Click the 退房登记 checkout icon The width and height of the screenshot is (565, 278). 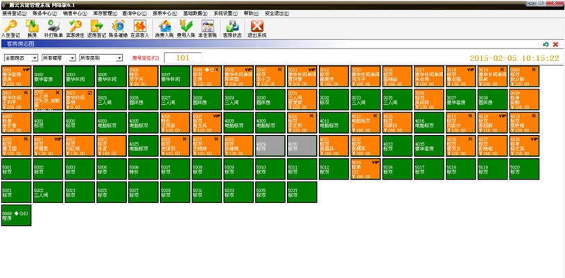[96, 28]
